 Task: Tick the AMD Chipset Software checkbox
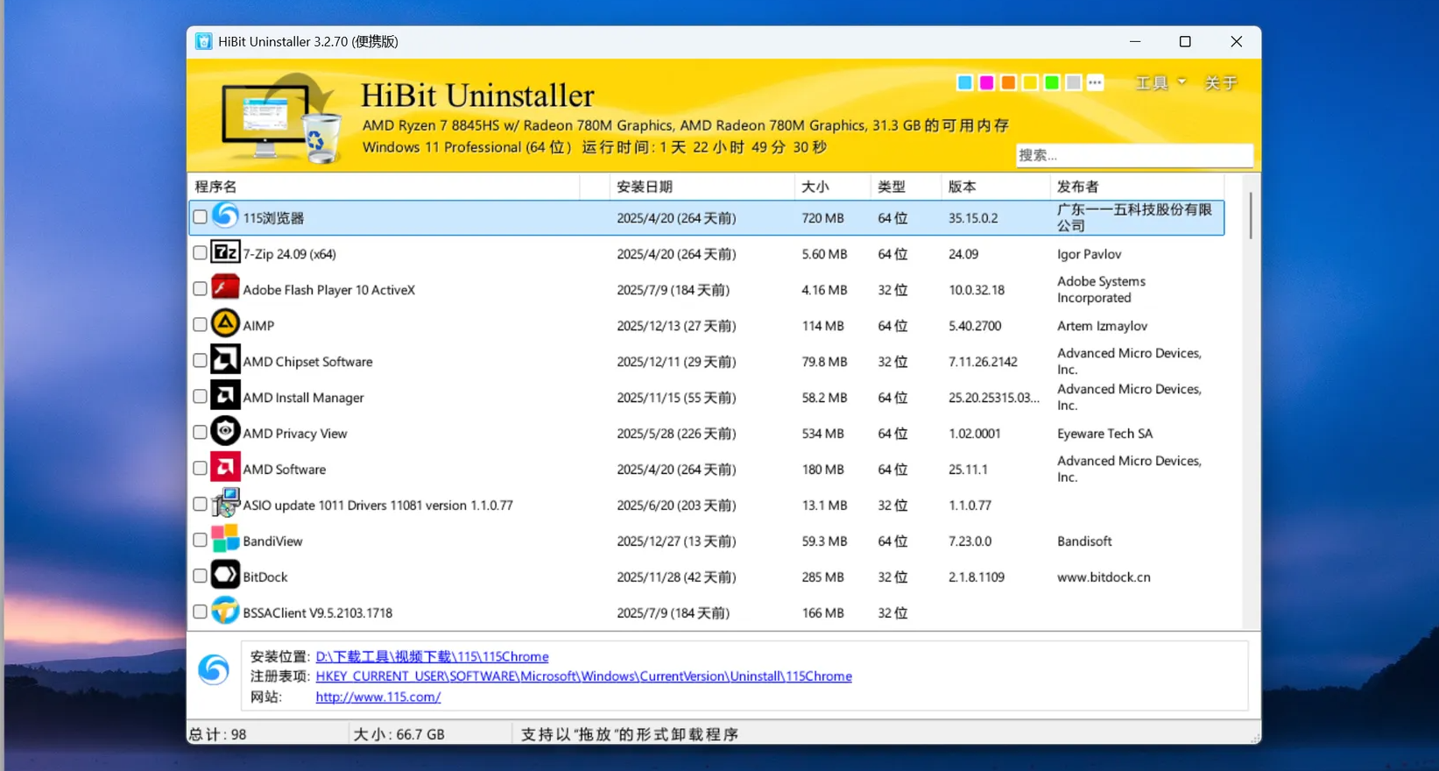click(x=200, y=361)
